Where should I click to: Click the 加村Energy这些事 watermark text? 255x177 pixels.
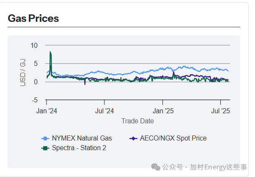pyautogui.click(x=218, y=167)
